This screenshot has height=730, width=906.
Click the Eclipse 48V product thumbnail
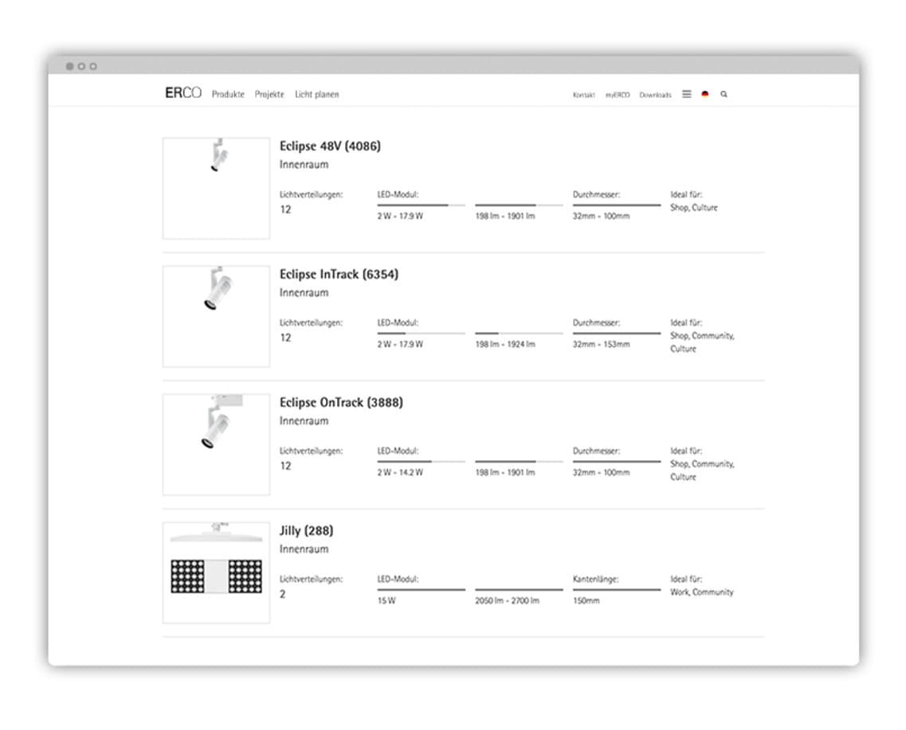click(216, 188)
